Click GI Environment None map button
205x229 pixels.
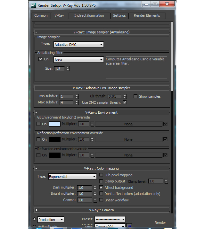click(128, 124)
